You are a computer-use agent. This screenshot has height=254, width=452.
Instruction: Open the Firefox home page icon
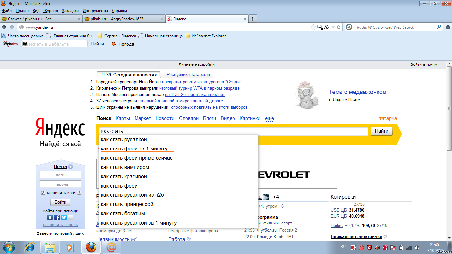pos(448,27)
